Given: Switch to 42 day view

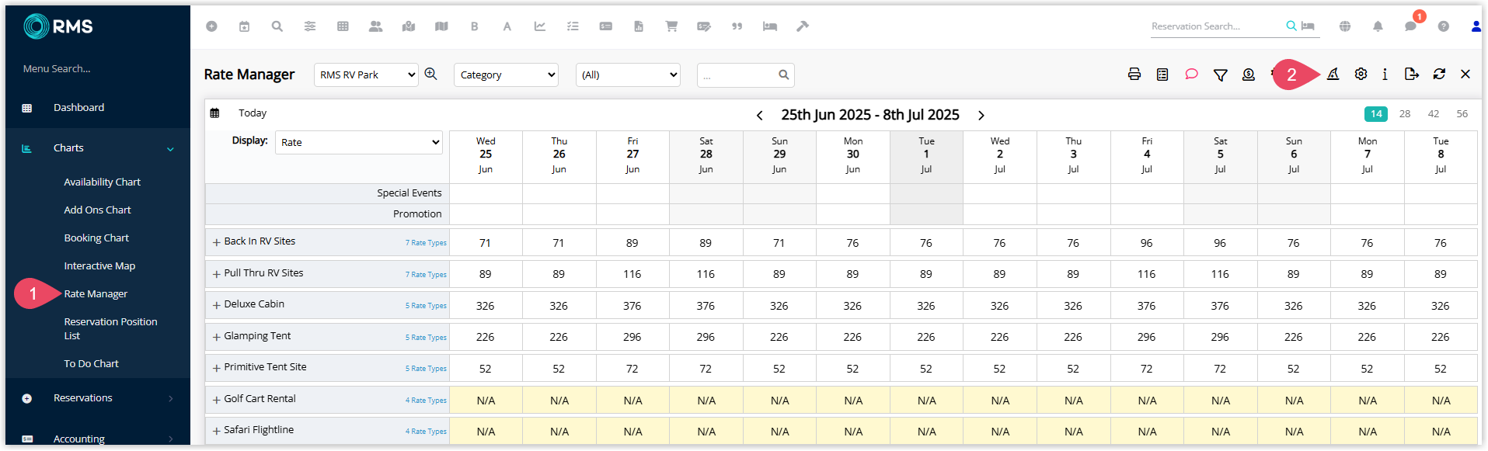Looking at the screenshot, I should coord(1434,114).
